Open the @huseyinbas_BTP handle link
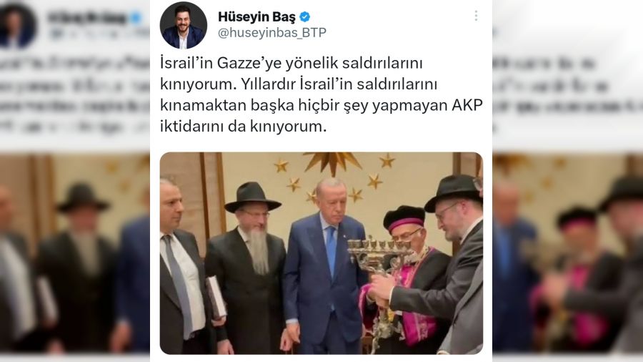The width and height of the screenshot is (643, 362). pyautogui.click(x=272, y=33)
